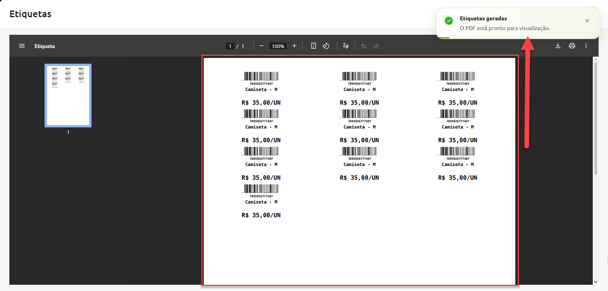
Task: Open the PDF viewer more actions menu
Action: [x=586, y=46]
